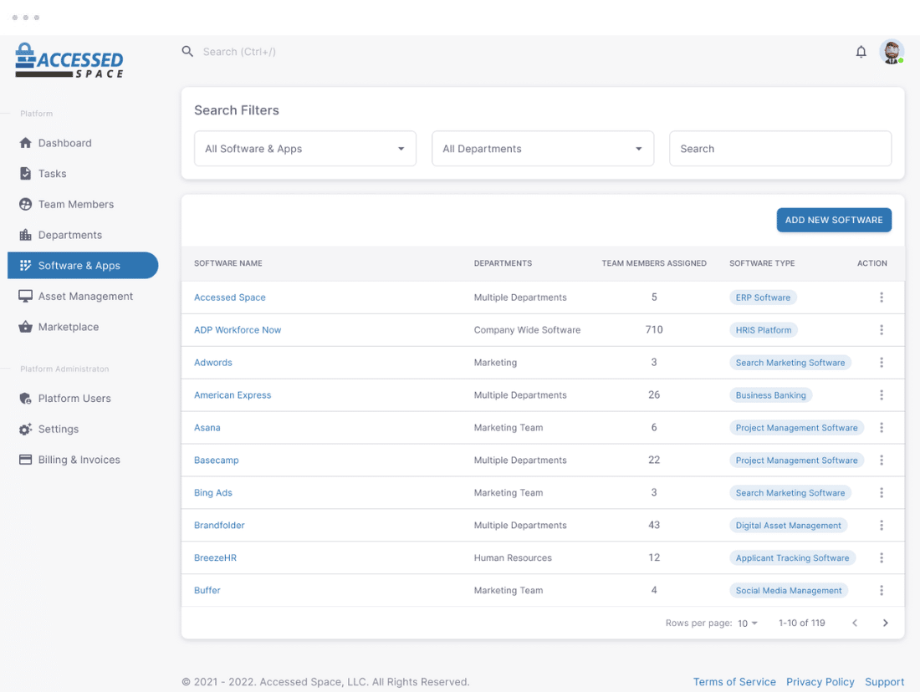Click ADD NEW SOFTWARE button
Image resolution: width=920 pixels, height=692 pixels.
click(834, 220)
